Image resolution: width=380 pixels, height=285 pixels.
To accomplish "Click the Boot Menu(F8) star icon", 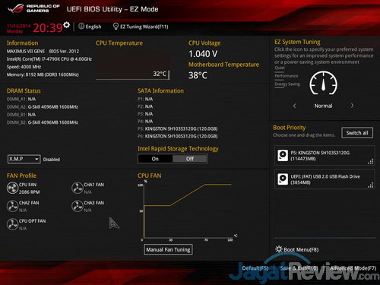I will pyautogui.click(x=279, y=249).
